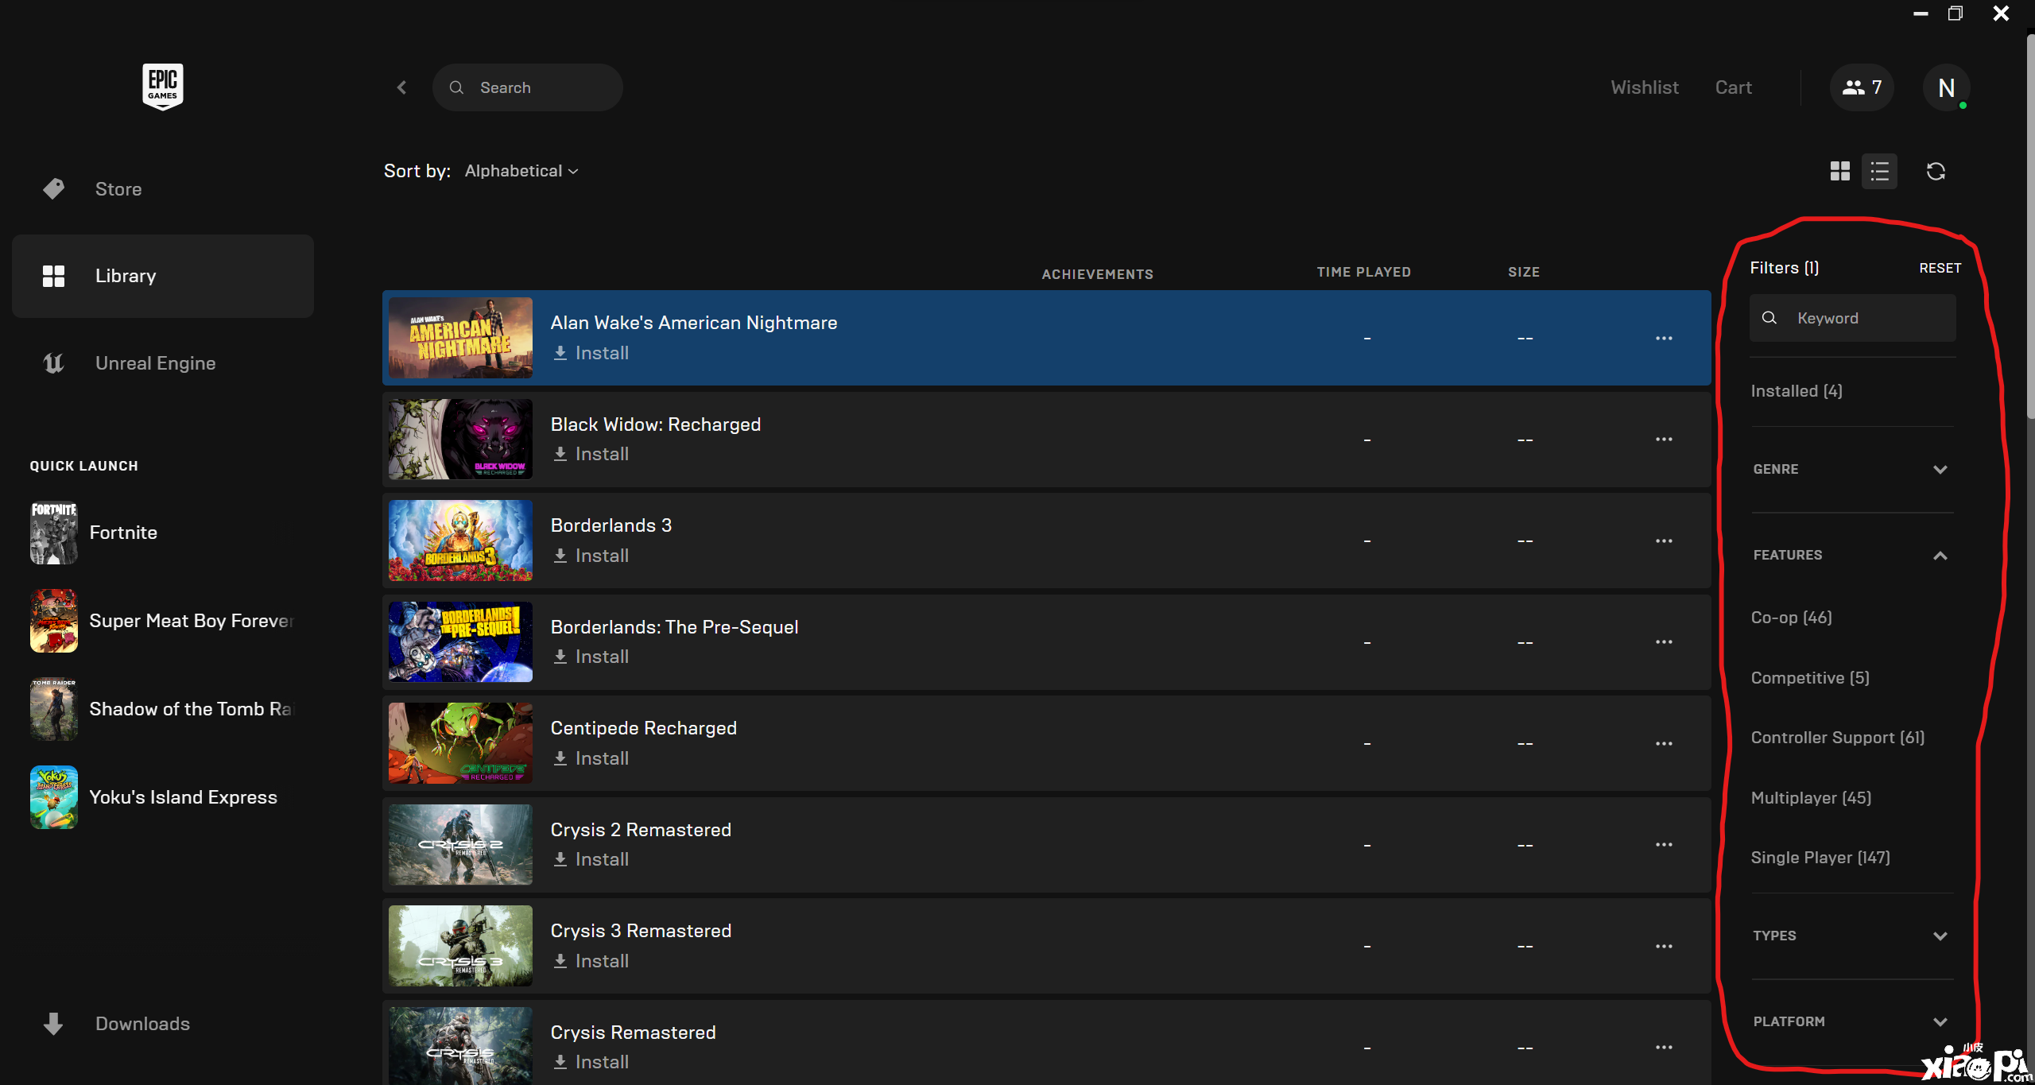The image size is (2035, 1085).
Task: Open options menu for Black Widow: Recharged
Action: pos(1664,440)
